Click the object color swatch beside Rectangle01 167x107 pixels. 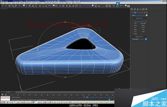[146, 39]
